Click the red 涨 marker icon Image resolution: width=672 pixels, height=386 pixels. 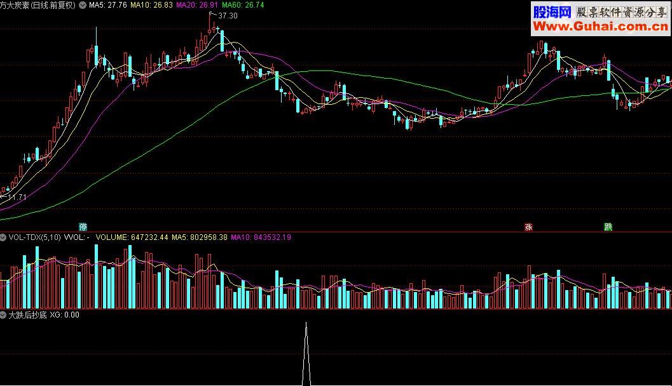(x=528, y=227)
